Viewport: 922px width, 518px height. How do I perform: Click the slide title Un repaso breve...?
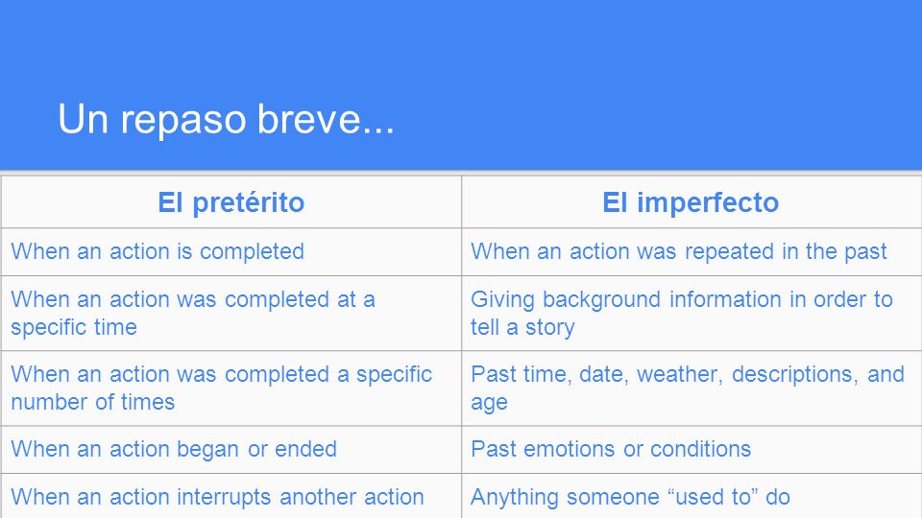226,119
